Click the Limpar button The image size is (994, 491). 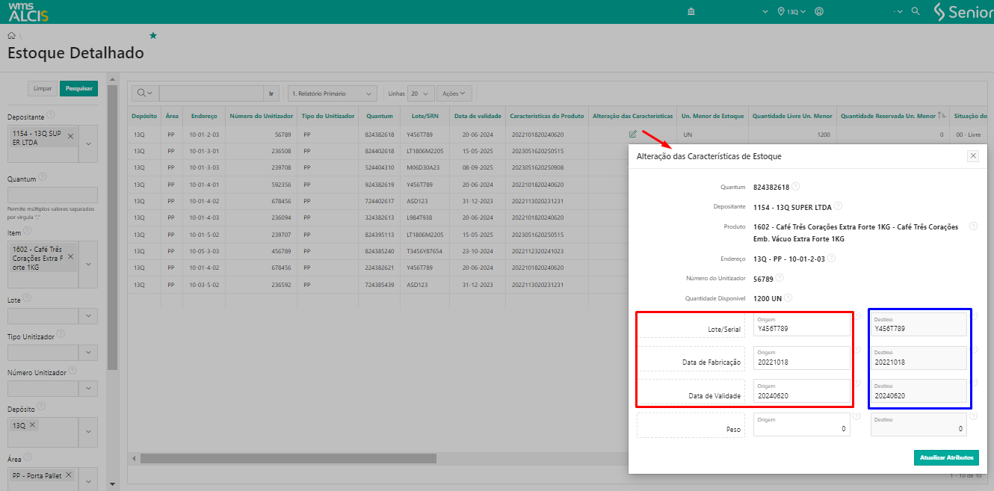(x=43, y=88)
